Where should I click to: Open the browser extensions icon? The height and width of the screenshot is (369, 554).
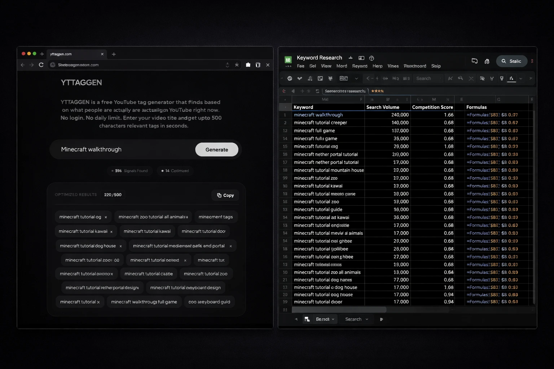click(x=248, y=65)
